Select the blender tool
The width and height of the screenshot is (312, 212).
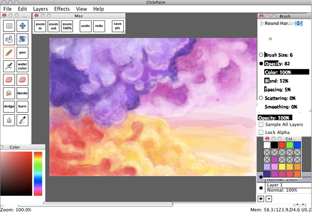[x=22, y=93]
